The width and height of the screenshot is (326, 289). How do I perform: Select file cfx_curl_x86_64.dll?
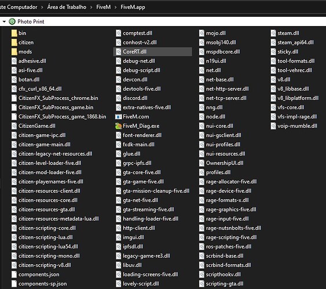(x=40, y=89)
